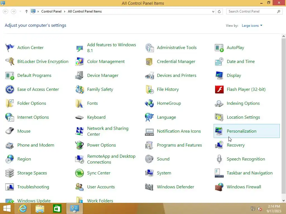The image size is (286, 214).
Task: Open the Sync Center green icon
Action: pyautogui.click(x=80, y=173)
